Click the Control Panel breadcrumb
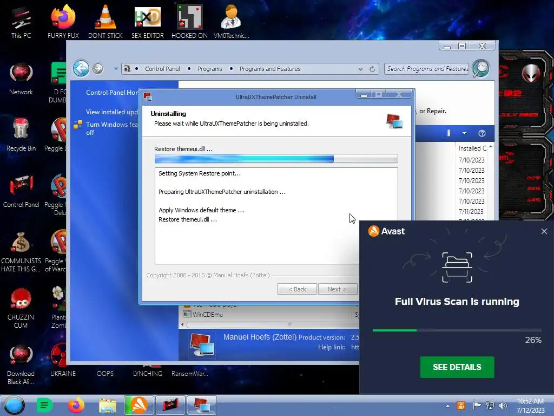The image size is (554, 416). click(162, 69)
